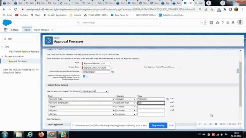Open the email template lookup icon
The height and width of the screenshot is (138, 246).
pyautogui.click(x=112, y=72)
